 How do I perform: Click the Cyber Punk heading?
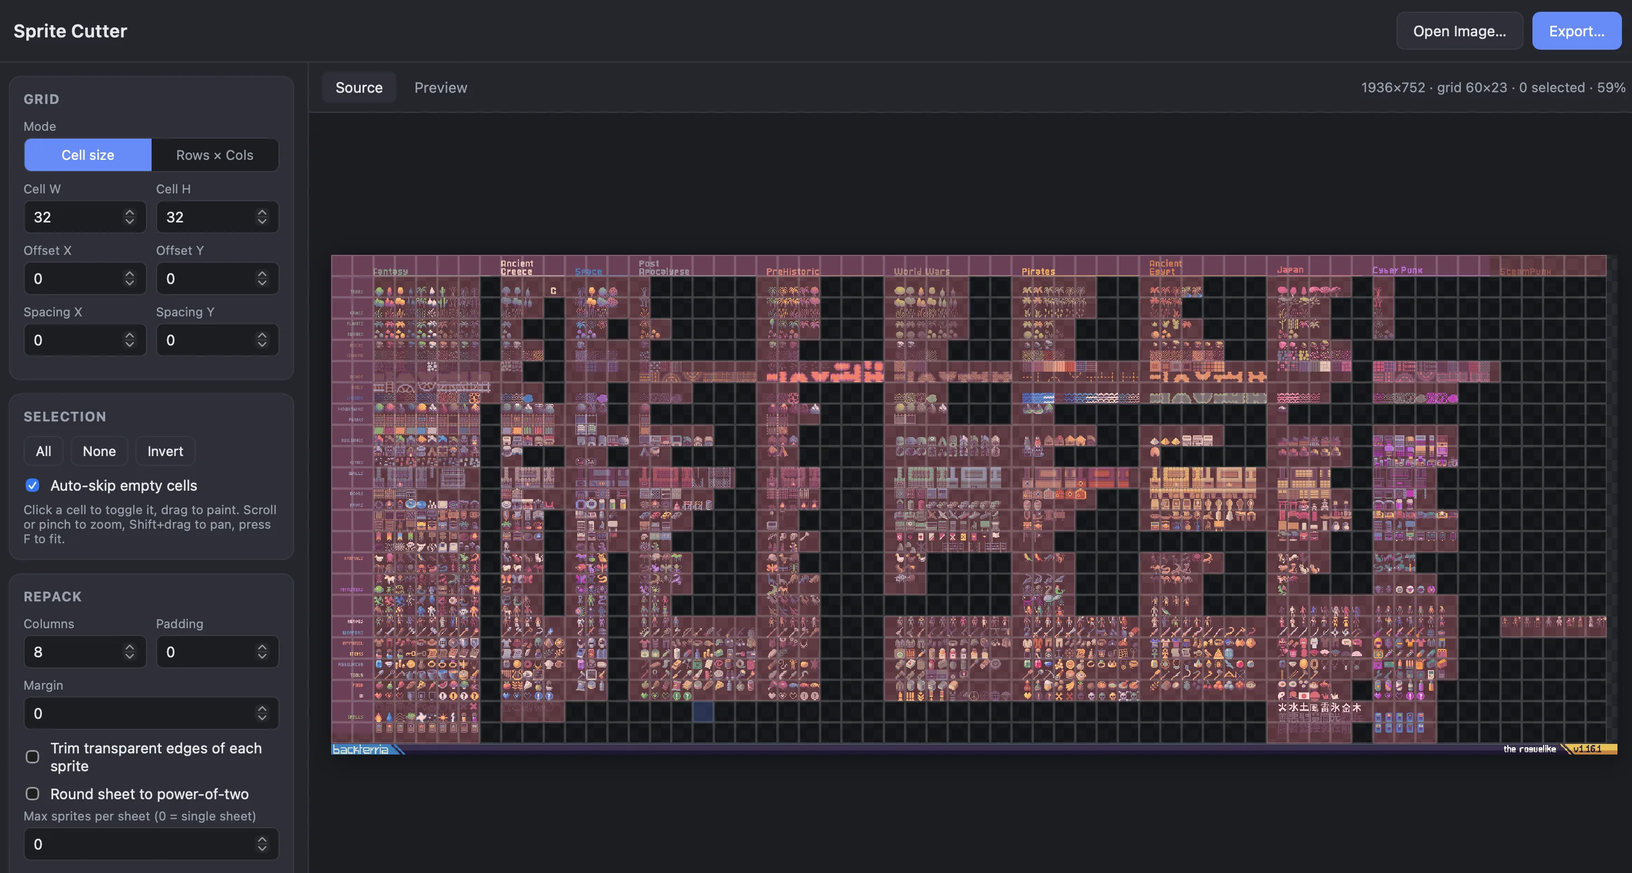point(1398,271)
